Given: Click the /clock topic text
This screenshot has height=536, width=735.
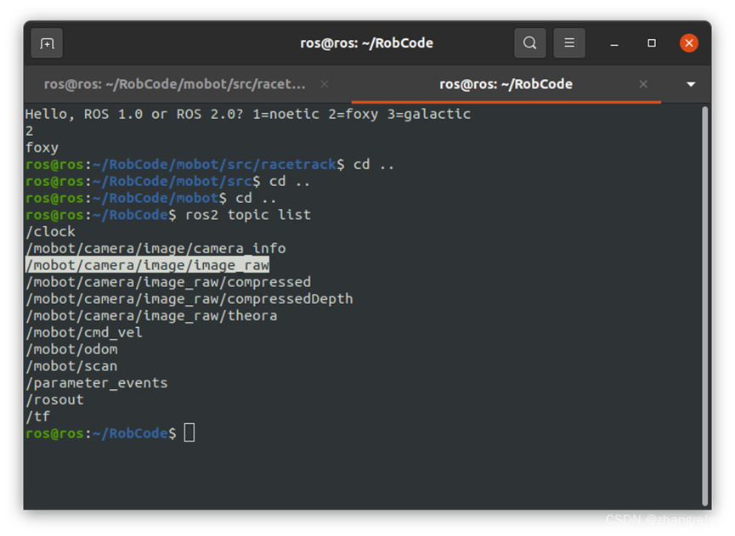Looking at the screenshot, I should (x=49, y=231).
